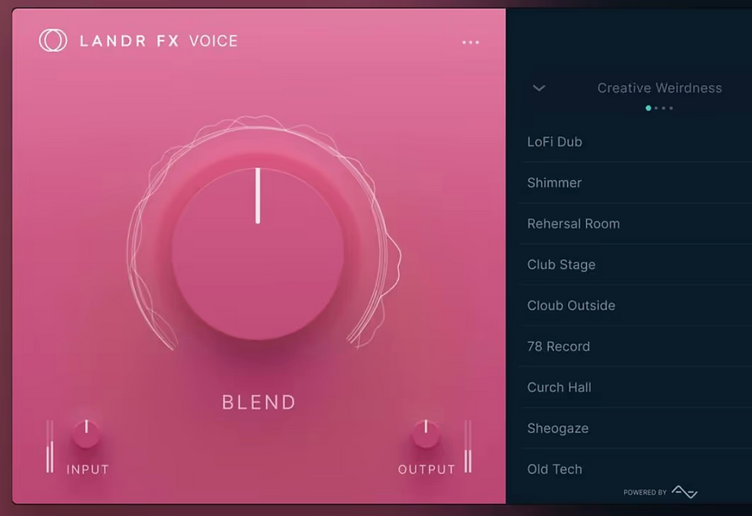Click the INPUT label text
This screenshot has width=752, height=516.
click(x=87, y=469)
